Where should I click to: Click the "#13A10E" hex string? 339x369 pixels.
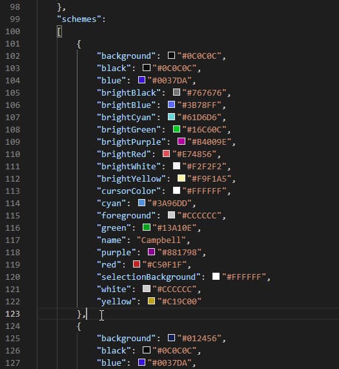174,228
